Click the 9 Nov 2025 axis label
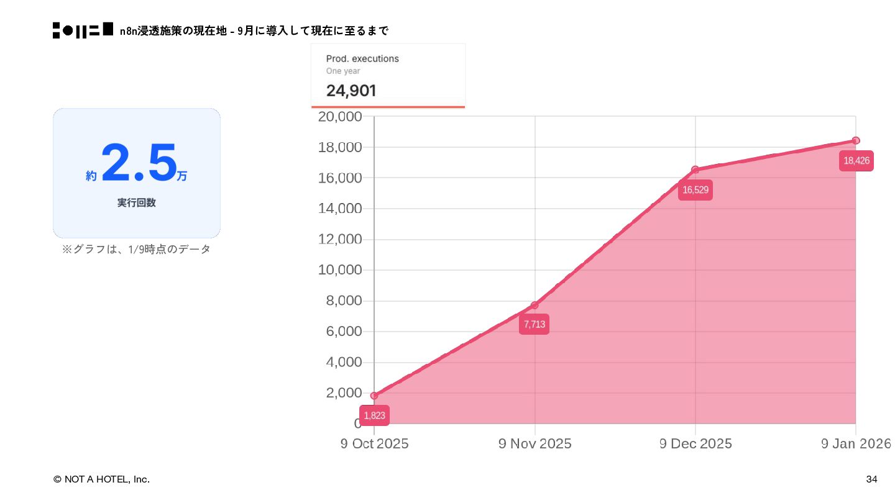The image size is (895, 503). point(535,443)
